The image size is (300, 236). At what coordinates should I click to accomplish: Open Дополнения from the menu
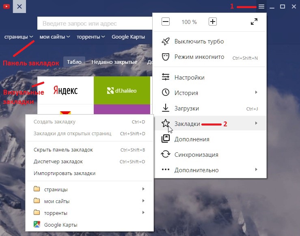[x=210, y=139]
